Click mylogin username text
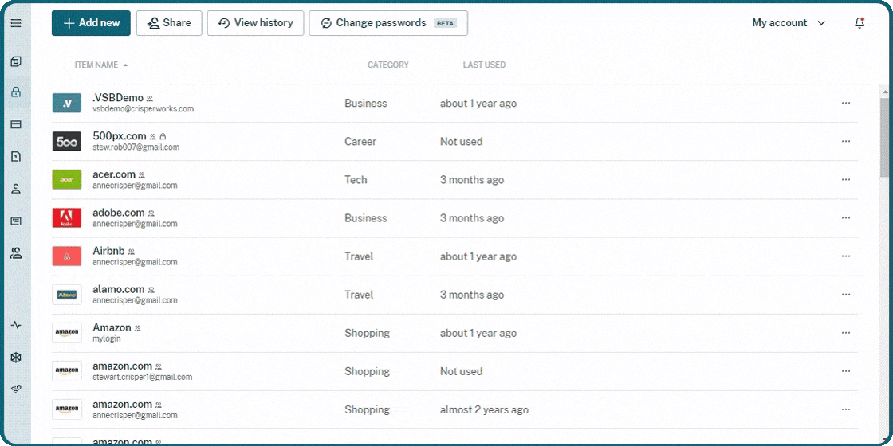 (x=107, y=338)
